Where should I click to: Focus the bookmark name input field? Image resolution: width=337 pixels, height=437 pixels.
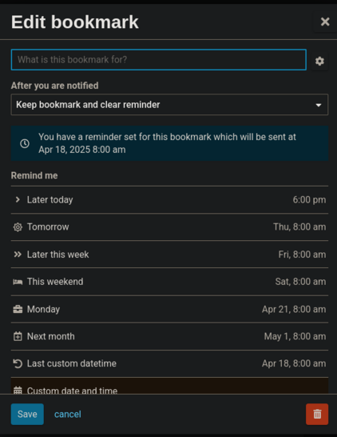tap(159, 60)
